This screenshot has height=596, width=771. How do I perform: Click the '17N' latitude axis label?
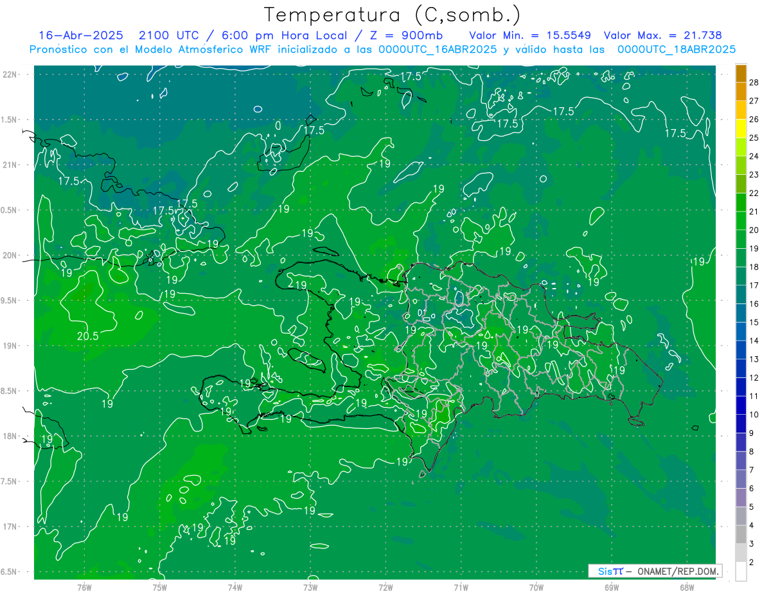(x=8, y=527)
